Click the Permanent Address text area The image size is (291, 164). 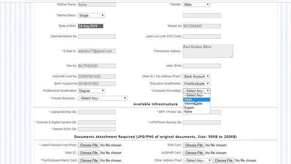208,51
